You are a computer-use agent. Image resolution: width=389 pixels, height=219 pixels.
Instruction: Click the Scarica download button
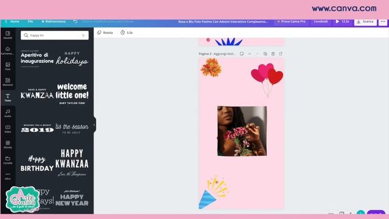365,22
